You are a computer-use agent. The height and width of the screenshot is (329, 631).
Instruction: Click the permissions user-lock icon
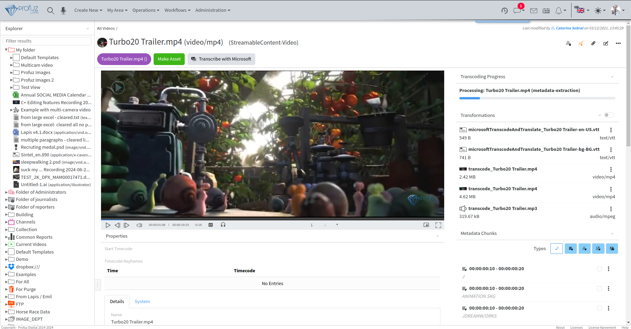[568, 43]
